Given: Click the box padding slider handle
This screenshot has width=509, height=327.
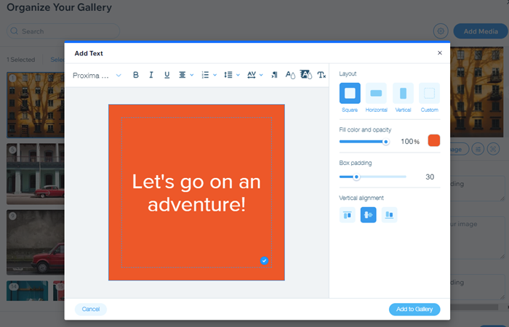Looking at the screenshot, I should pyautogui.click(x=356, y=177).
